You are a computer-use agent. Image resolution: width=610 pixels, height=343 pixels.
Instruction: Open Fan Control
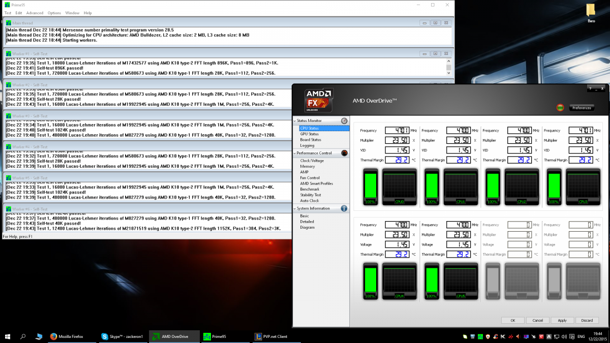tap(310, 178)
